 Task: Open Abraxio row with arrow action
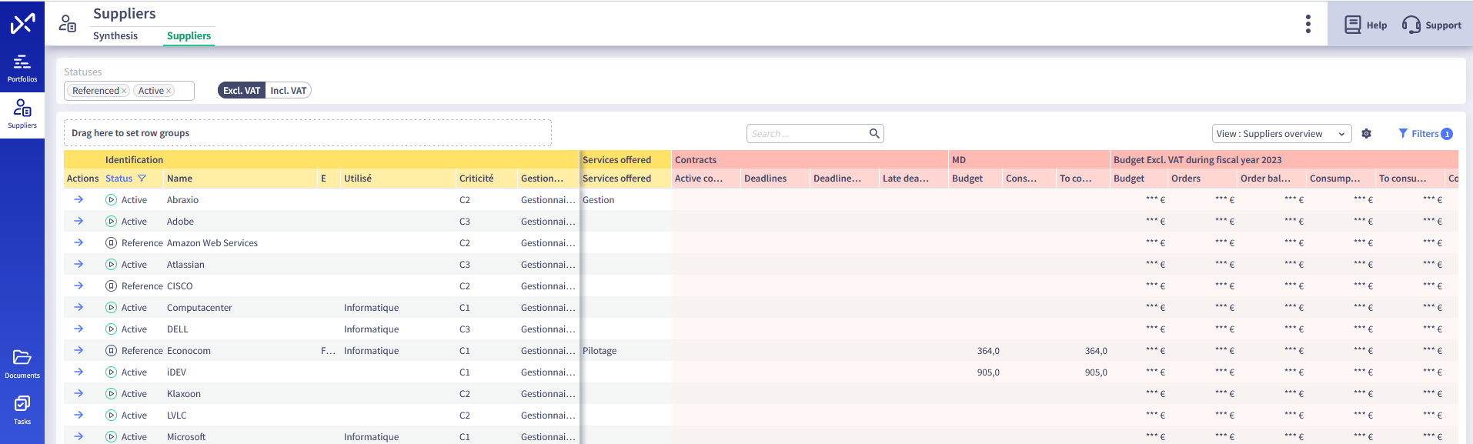(x=78, y=199)
